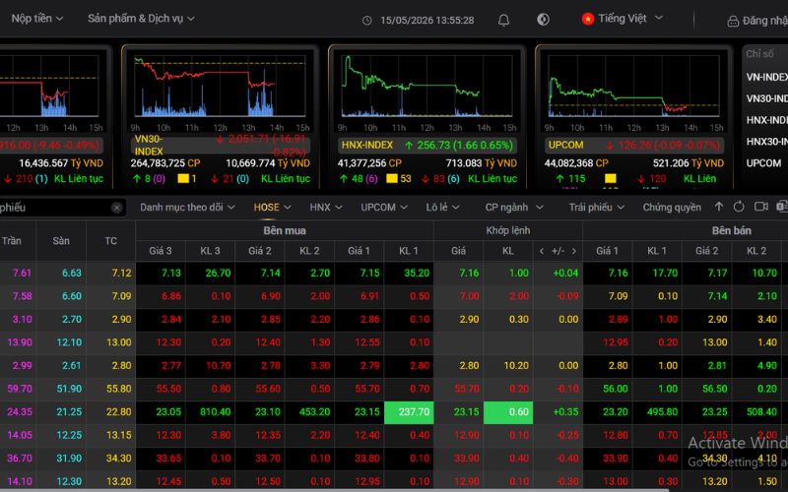Select HNX30 row in the Chỉ số list
788x492 pixels.
(x=766, y=142)
